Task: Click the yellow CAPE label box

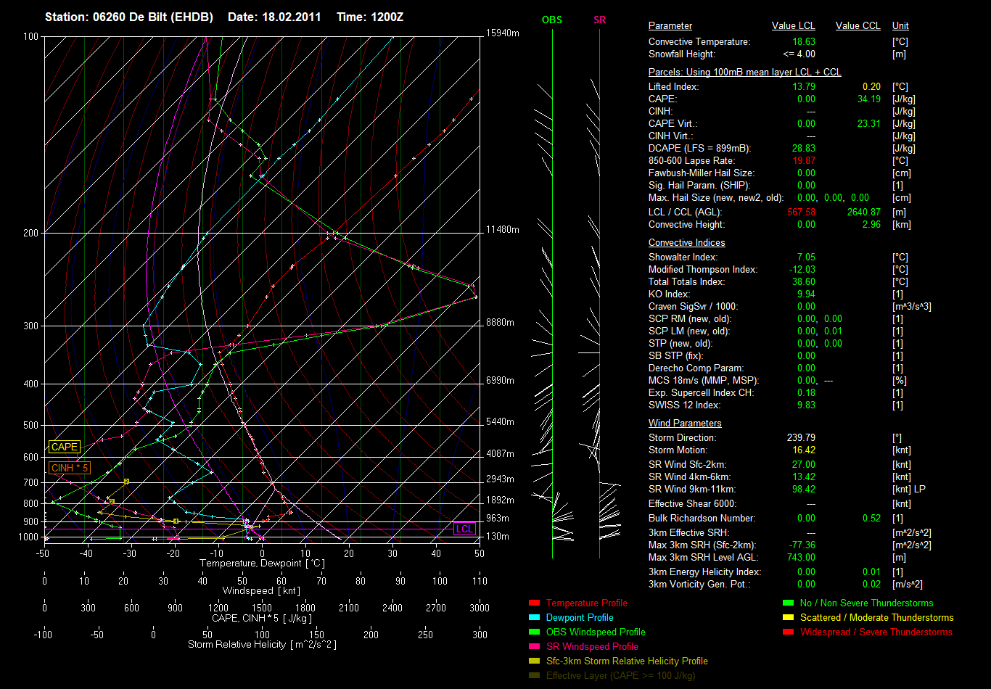Action: pos(65,447)
